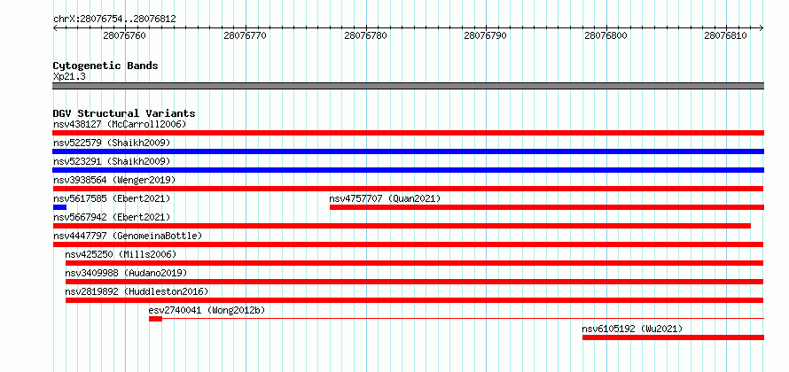789x372 pixels.
Task: Click the nsv438127 (McCarroll2006) label
Action: 120,124
